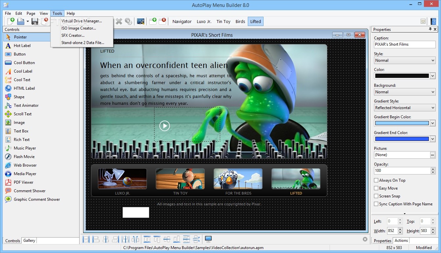Click the Opacity value field
Image resolution: width=441 pixels, height=253 pixels.
(x=402, y=171)
